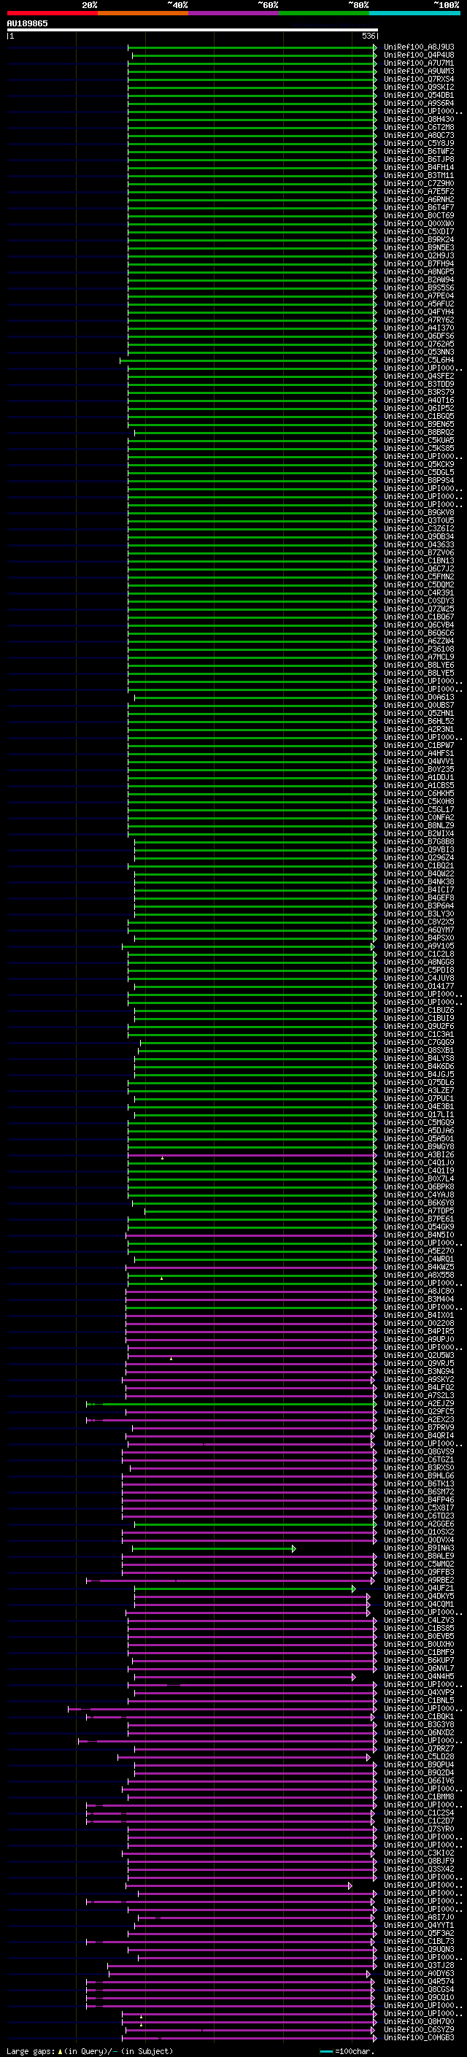The height and width of the screenshot is (2057, 467).
Task: Select the UniRef100_Q4N4H5 label
Action: click(418, 1677)
